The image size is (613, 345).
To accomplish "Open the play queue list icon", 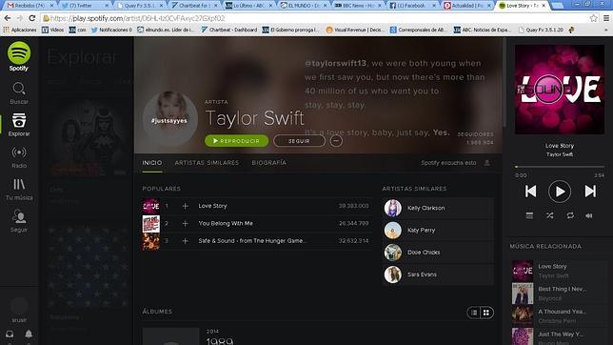I will click(x=529, y=215).
